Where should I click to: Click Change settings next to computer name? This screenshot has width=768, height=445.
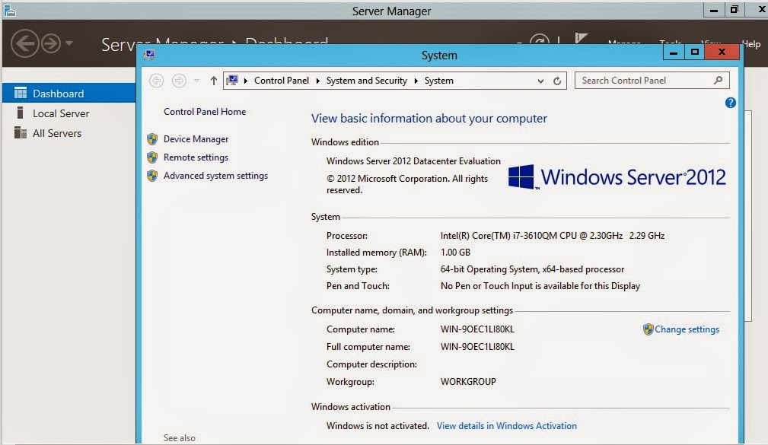tap(686, 329)
